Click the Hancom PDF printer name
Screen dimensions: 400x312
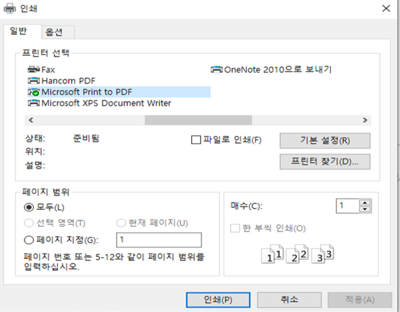pyautogui.click(x=68, y=81)
